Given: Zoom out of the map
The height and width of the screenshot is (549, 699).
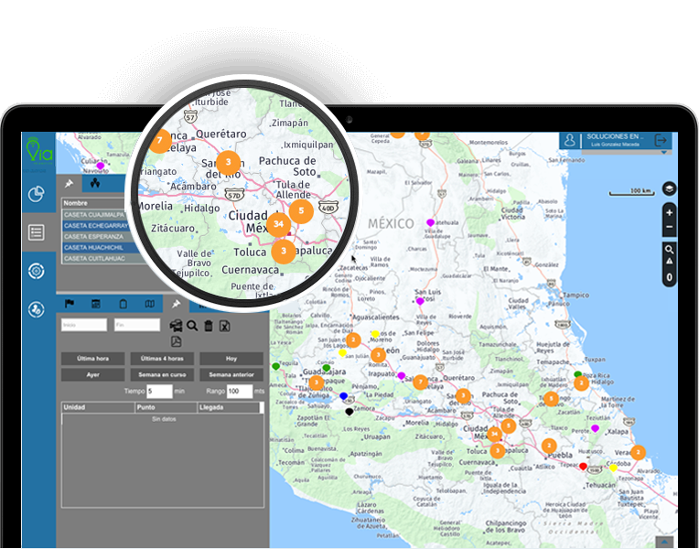Looking at the screenshot, I should (669, 227).
